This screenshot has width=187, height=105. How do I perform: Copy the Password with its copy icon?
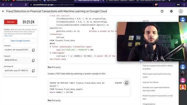click(33, 60)
